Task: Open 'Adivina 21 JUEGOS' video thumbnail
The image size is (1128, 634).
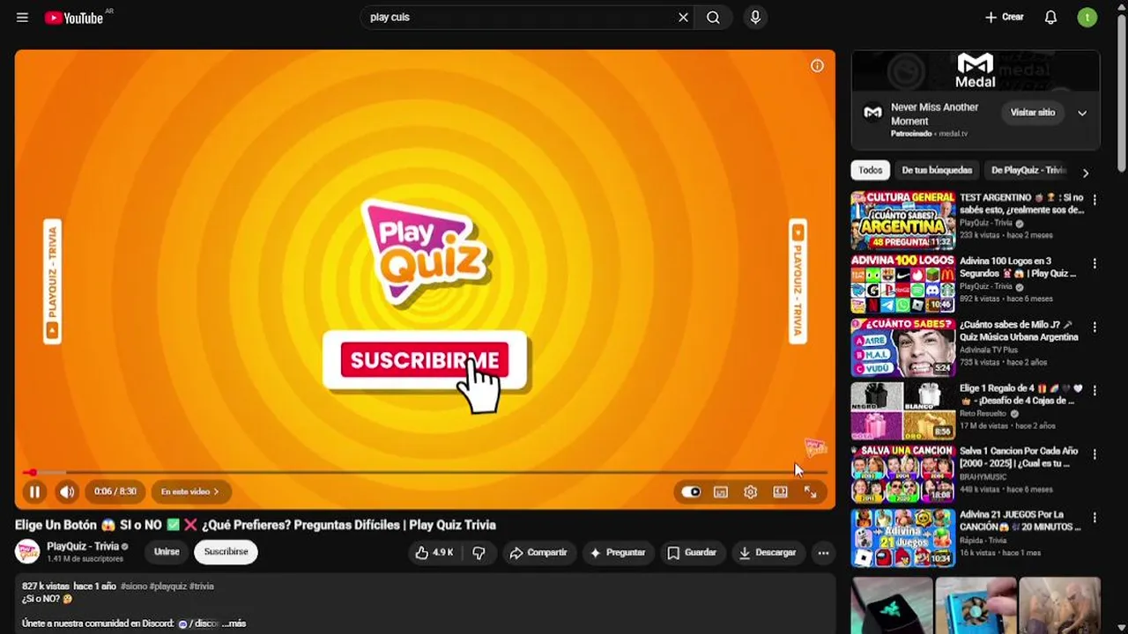Action: 902,538
